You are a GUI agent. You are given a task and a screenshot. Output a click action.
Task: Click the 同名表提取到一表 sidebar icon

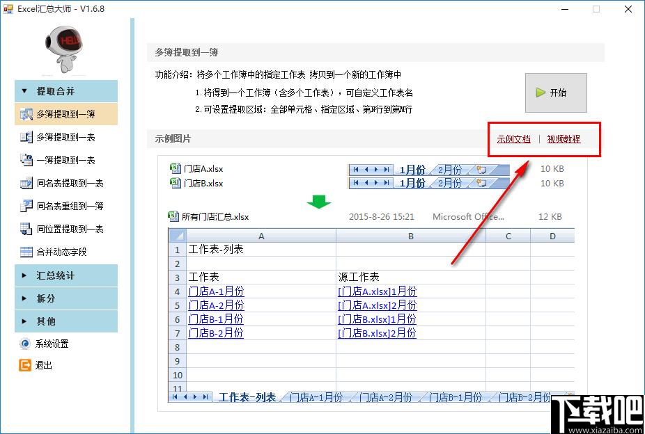point(26,183)
